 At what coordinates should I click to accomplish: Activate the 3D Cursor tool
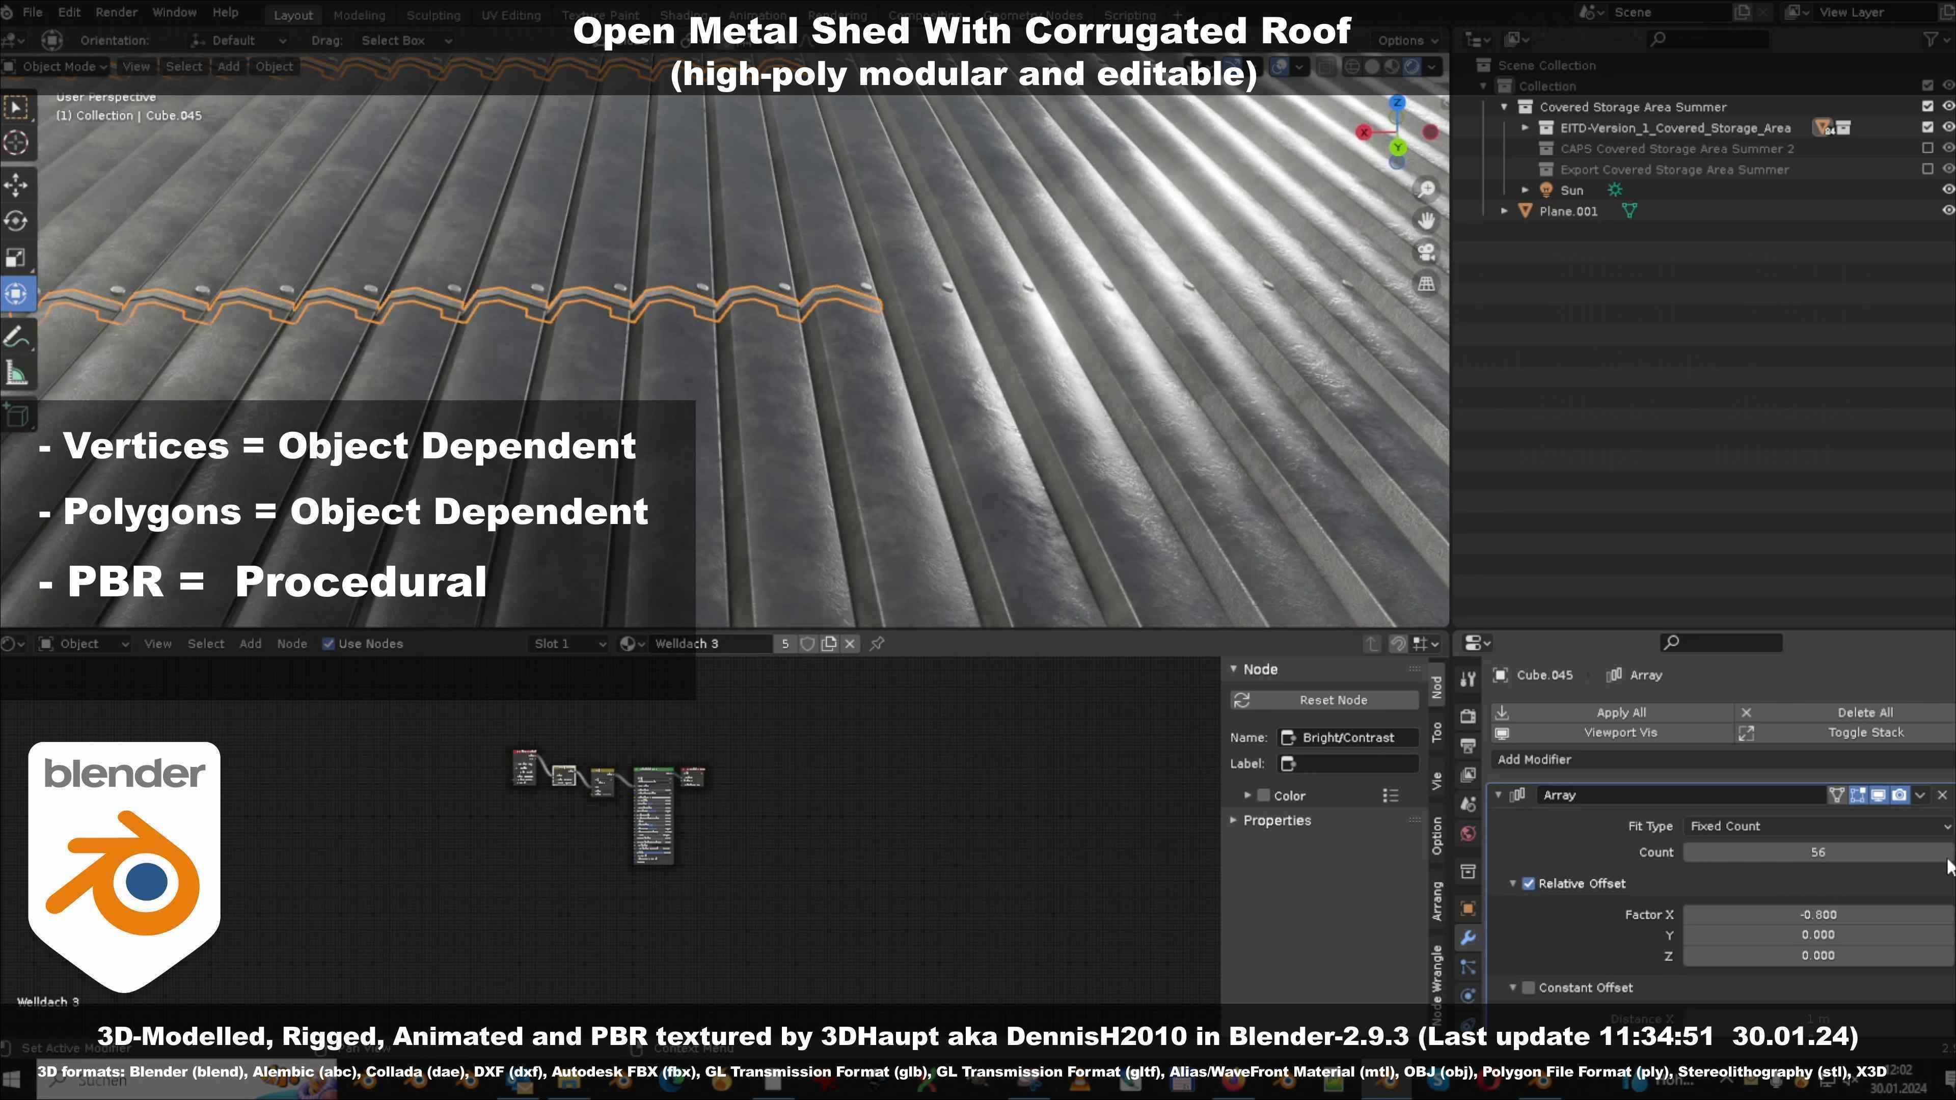click(x=17, y=143)
